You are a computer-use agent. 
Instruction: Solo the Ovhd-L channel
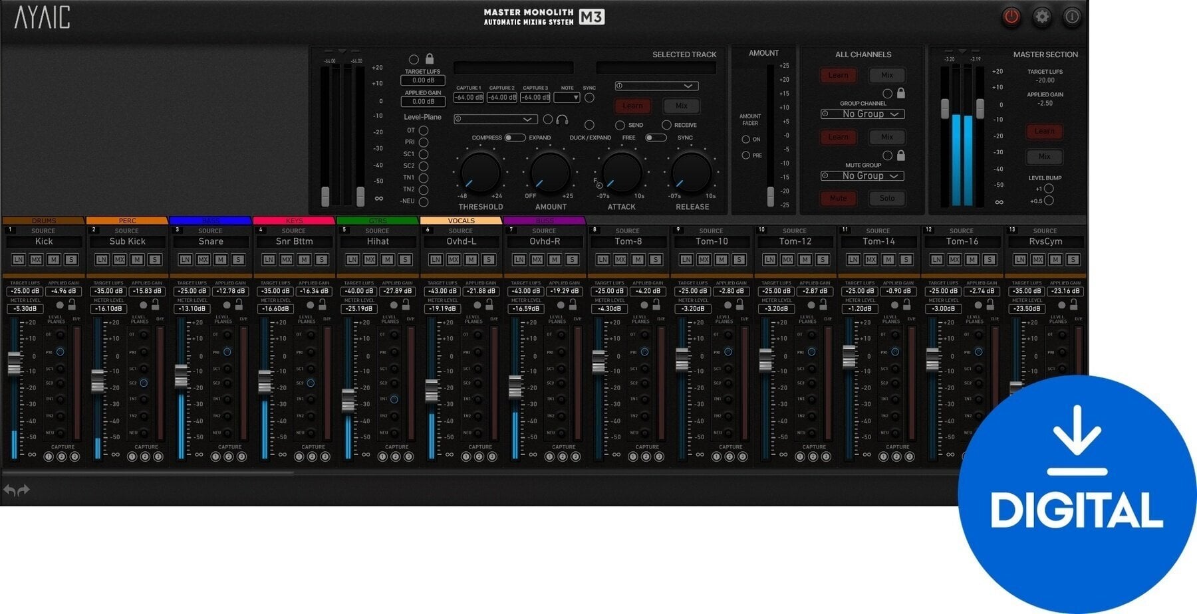[x=489, y=260]
